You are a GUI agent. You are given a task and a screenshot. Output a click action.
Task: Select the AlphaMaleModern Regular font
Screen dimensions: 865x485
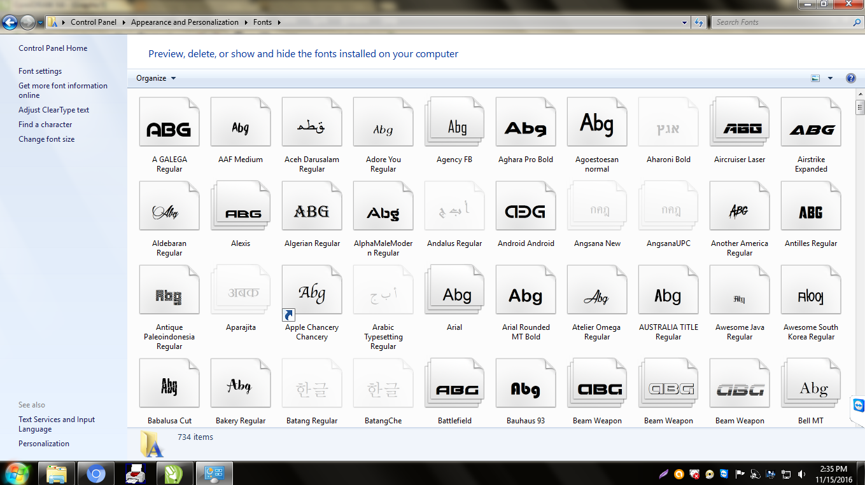point(383,206)
